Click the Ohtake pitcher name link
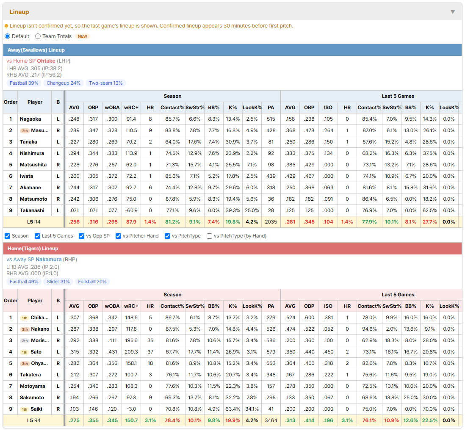 (x=46, y=61)
